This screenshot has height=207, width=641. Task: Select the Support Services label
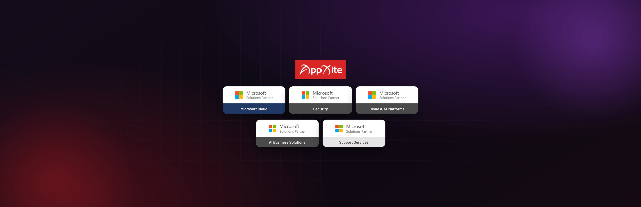(354, 142)
